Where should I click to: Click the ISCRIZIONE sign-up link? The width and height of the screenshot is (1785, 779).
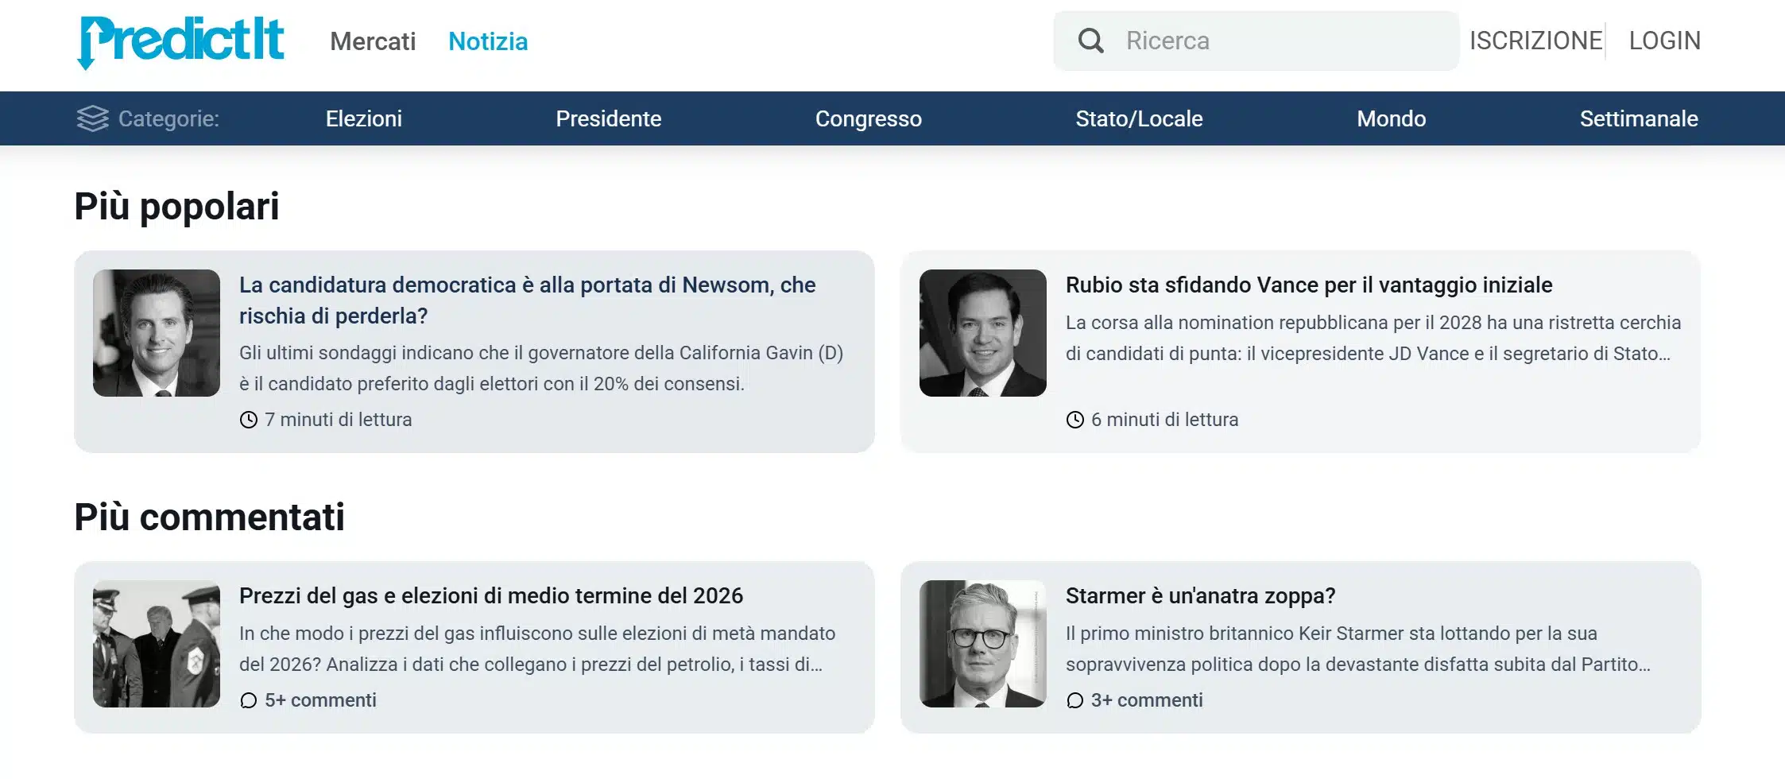tap(1535, 41)
